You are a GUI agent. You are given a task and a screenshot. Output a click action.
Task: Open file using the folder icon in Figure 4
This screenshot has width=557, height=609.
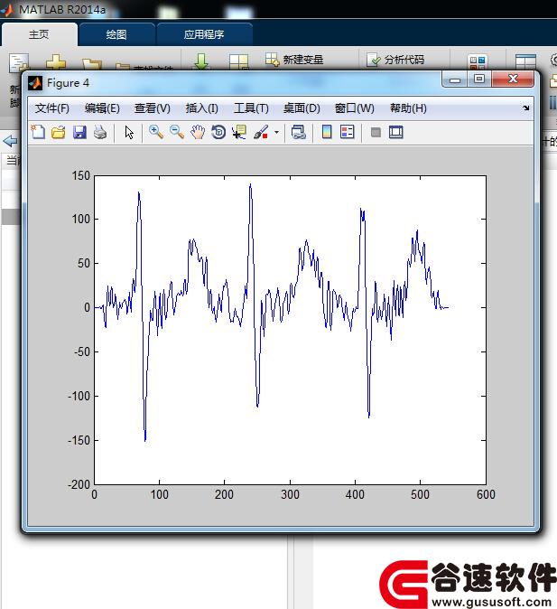coord(58,133)
